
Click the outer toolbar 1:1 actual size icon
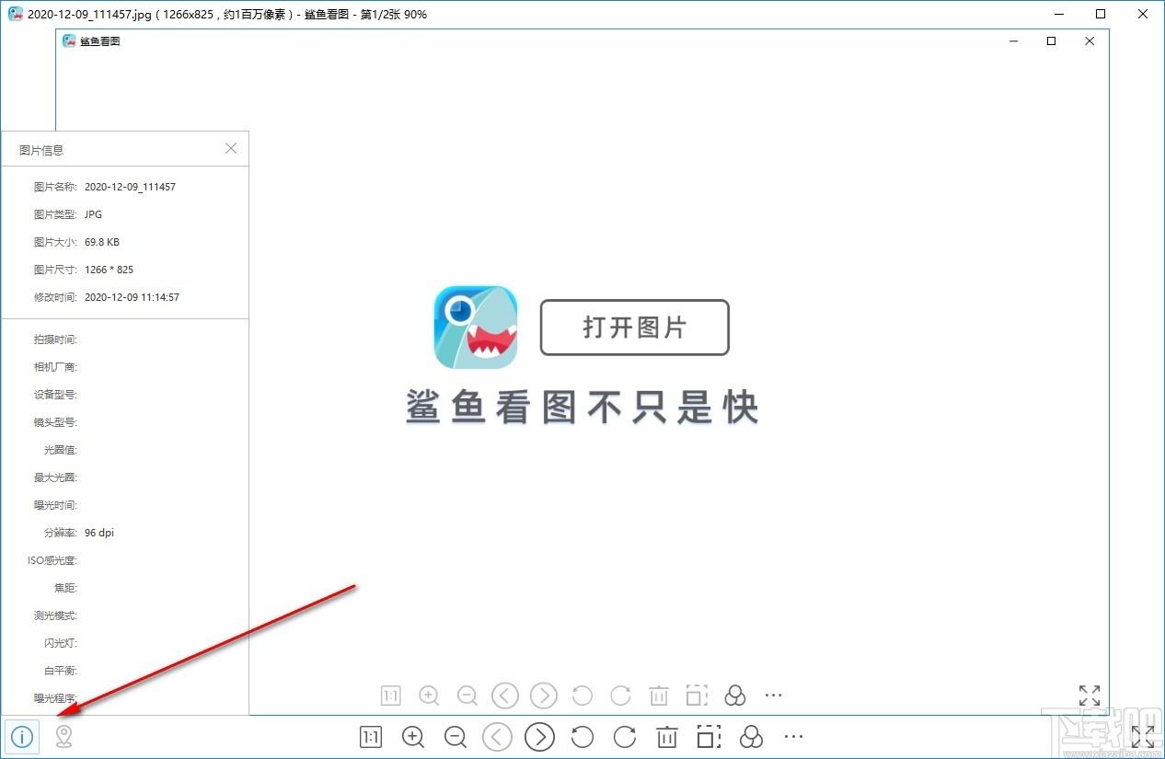click(x=371, y=737)
